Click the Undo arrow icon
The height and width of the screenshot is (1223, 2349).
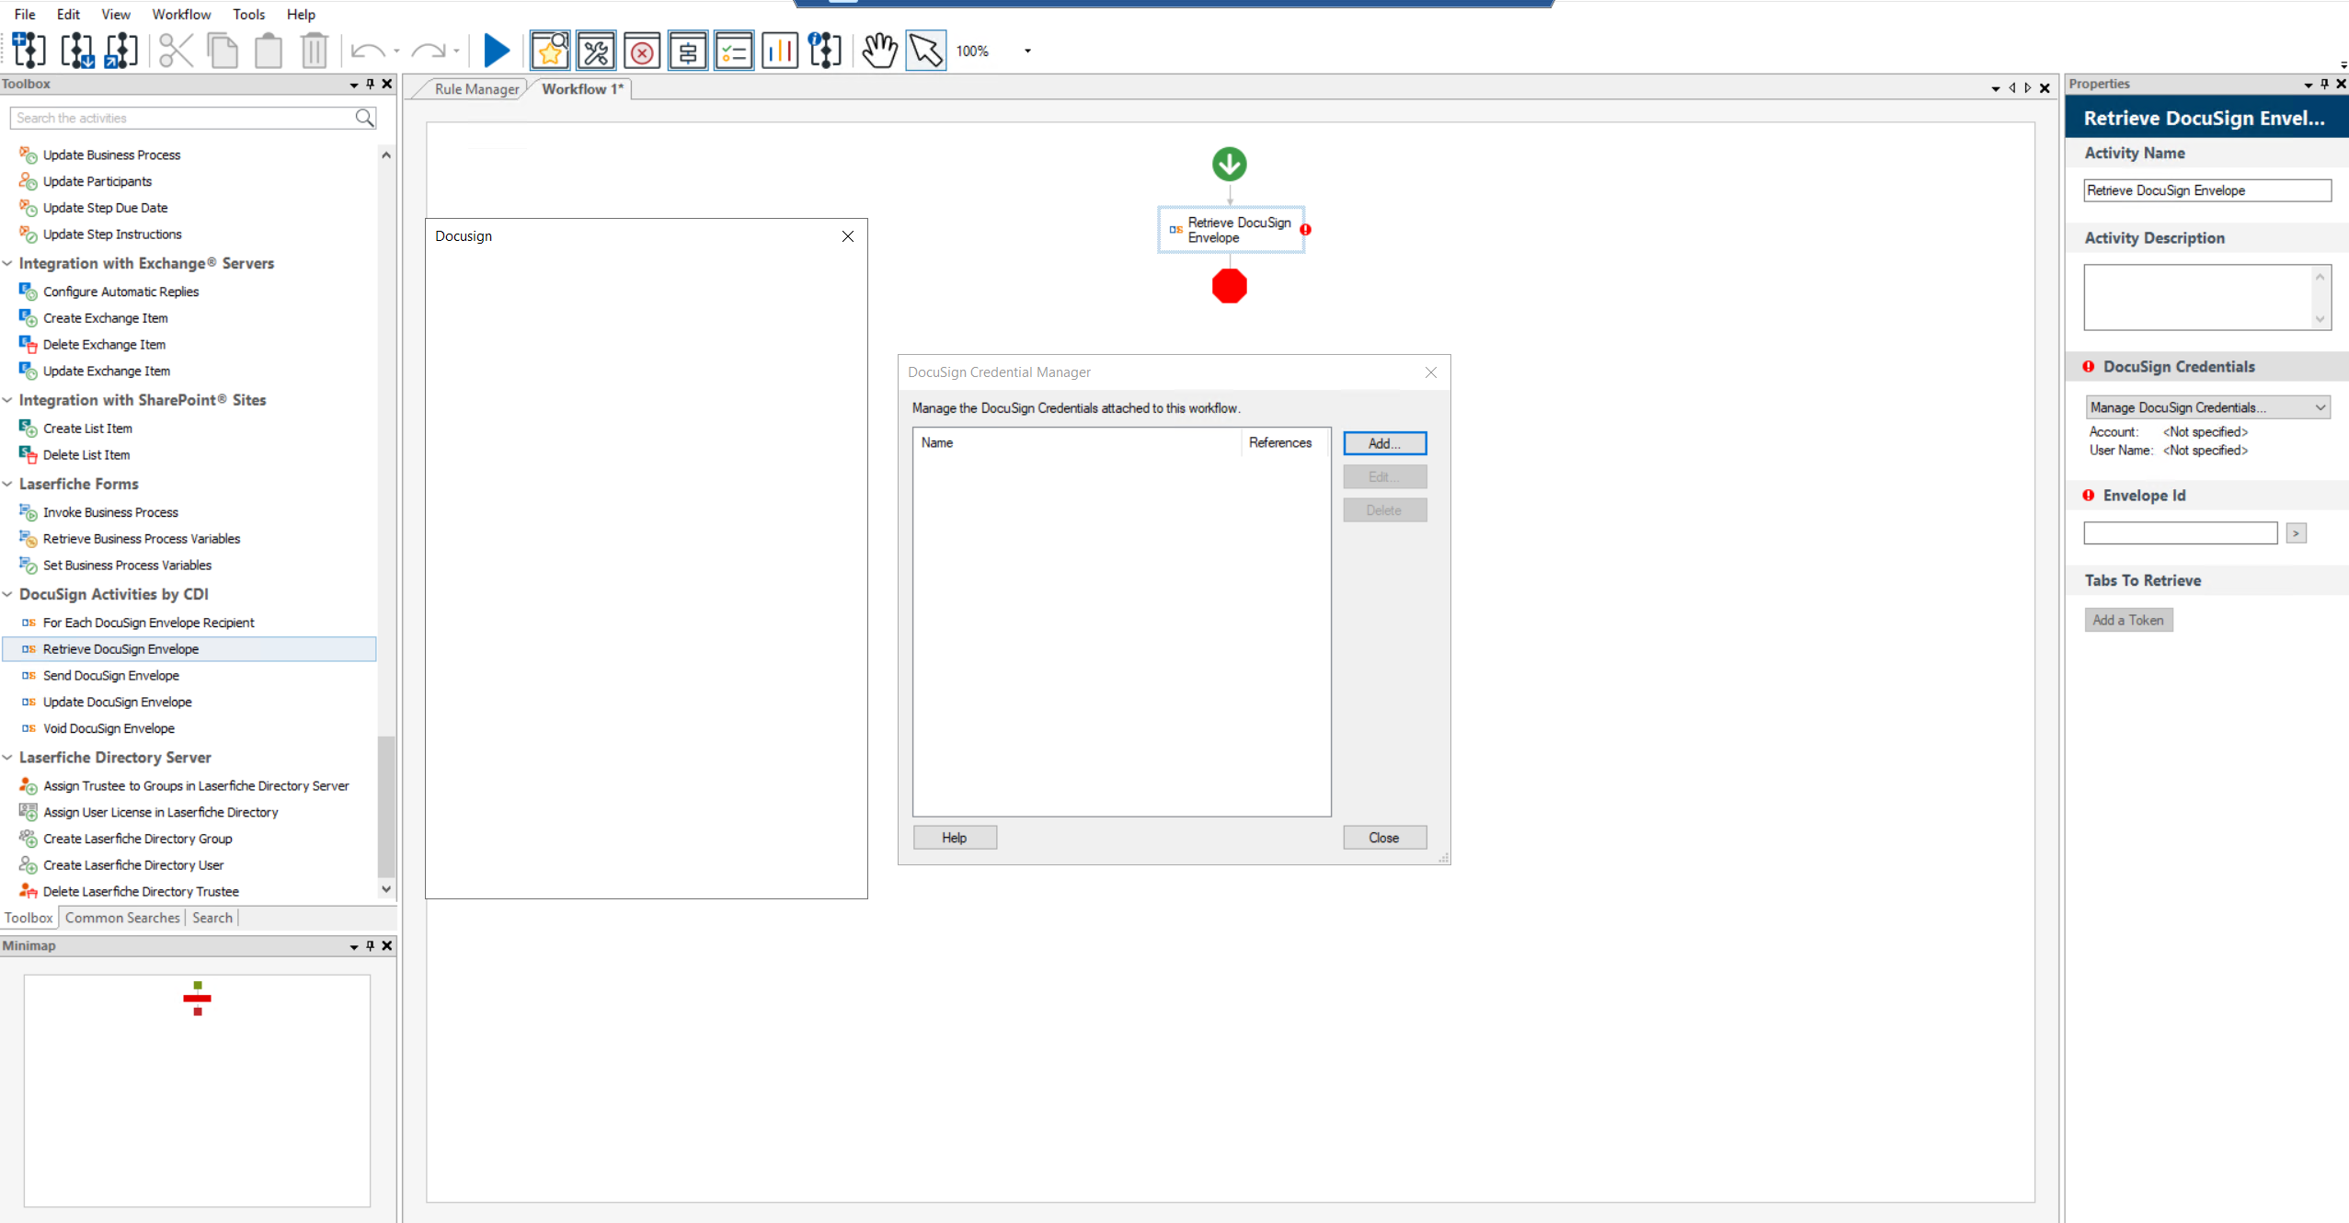click(x=368, y=51)
